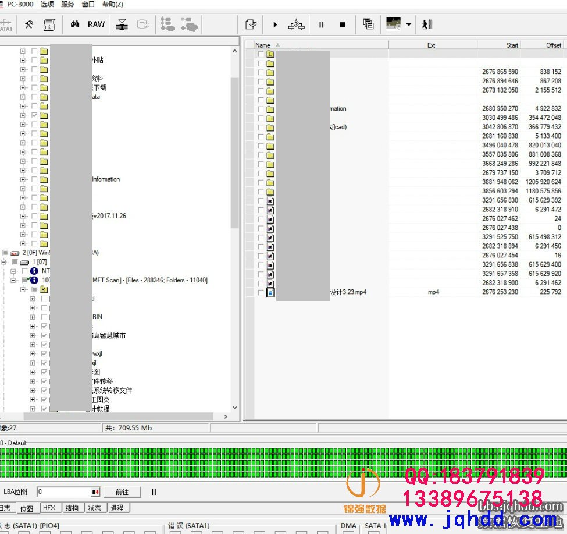Open the 选项 menu

(47, 4)
